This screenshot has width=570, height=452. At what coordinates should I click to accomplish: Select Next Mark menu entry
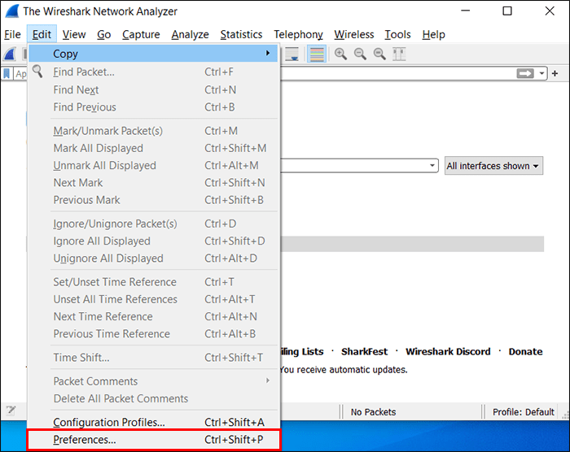click(154, 183)
